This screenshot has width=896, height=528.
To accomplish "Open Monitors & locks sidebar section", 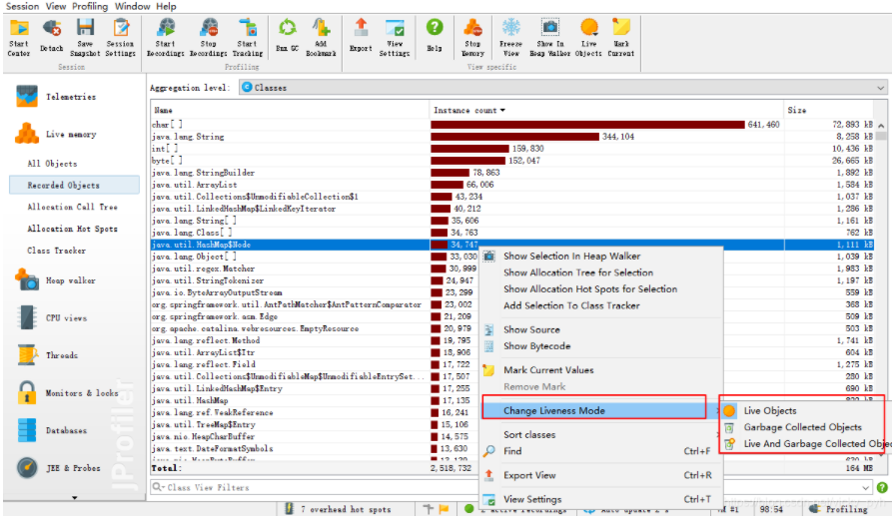I will 68,392.
